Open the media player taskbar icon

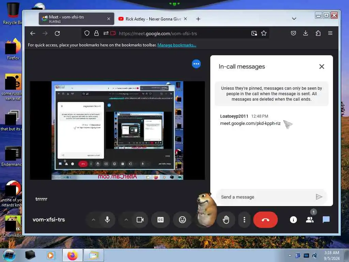(x=50, y=255)
